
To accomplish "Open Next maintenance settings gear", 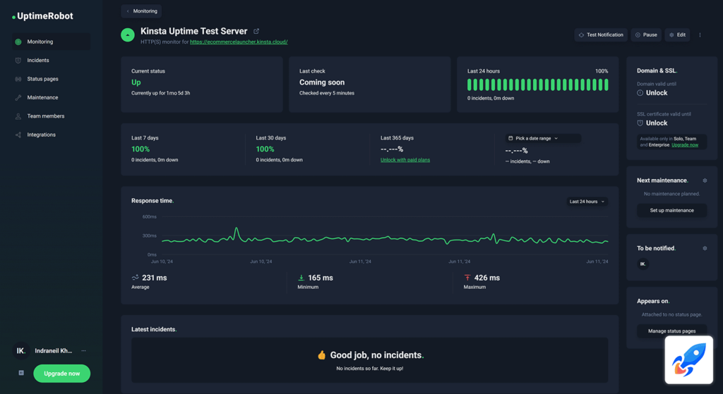I will pyautogui.click(x=705, y=180).
